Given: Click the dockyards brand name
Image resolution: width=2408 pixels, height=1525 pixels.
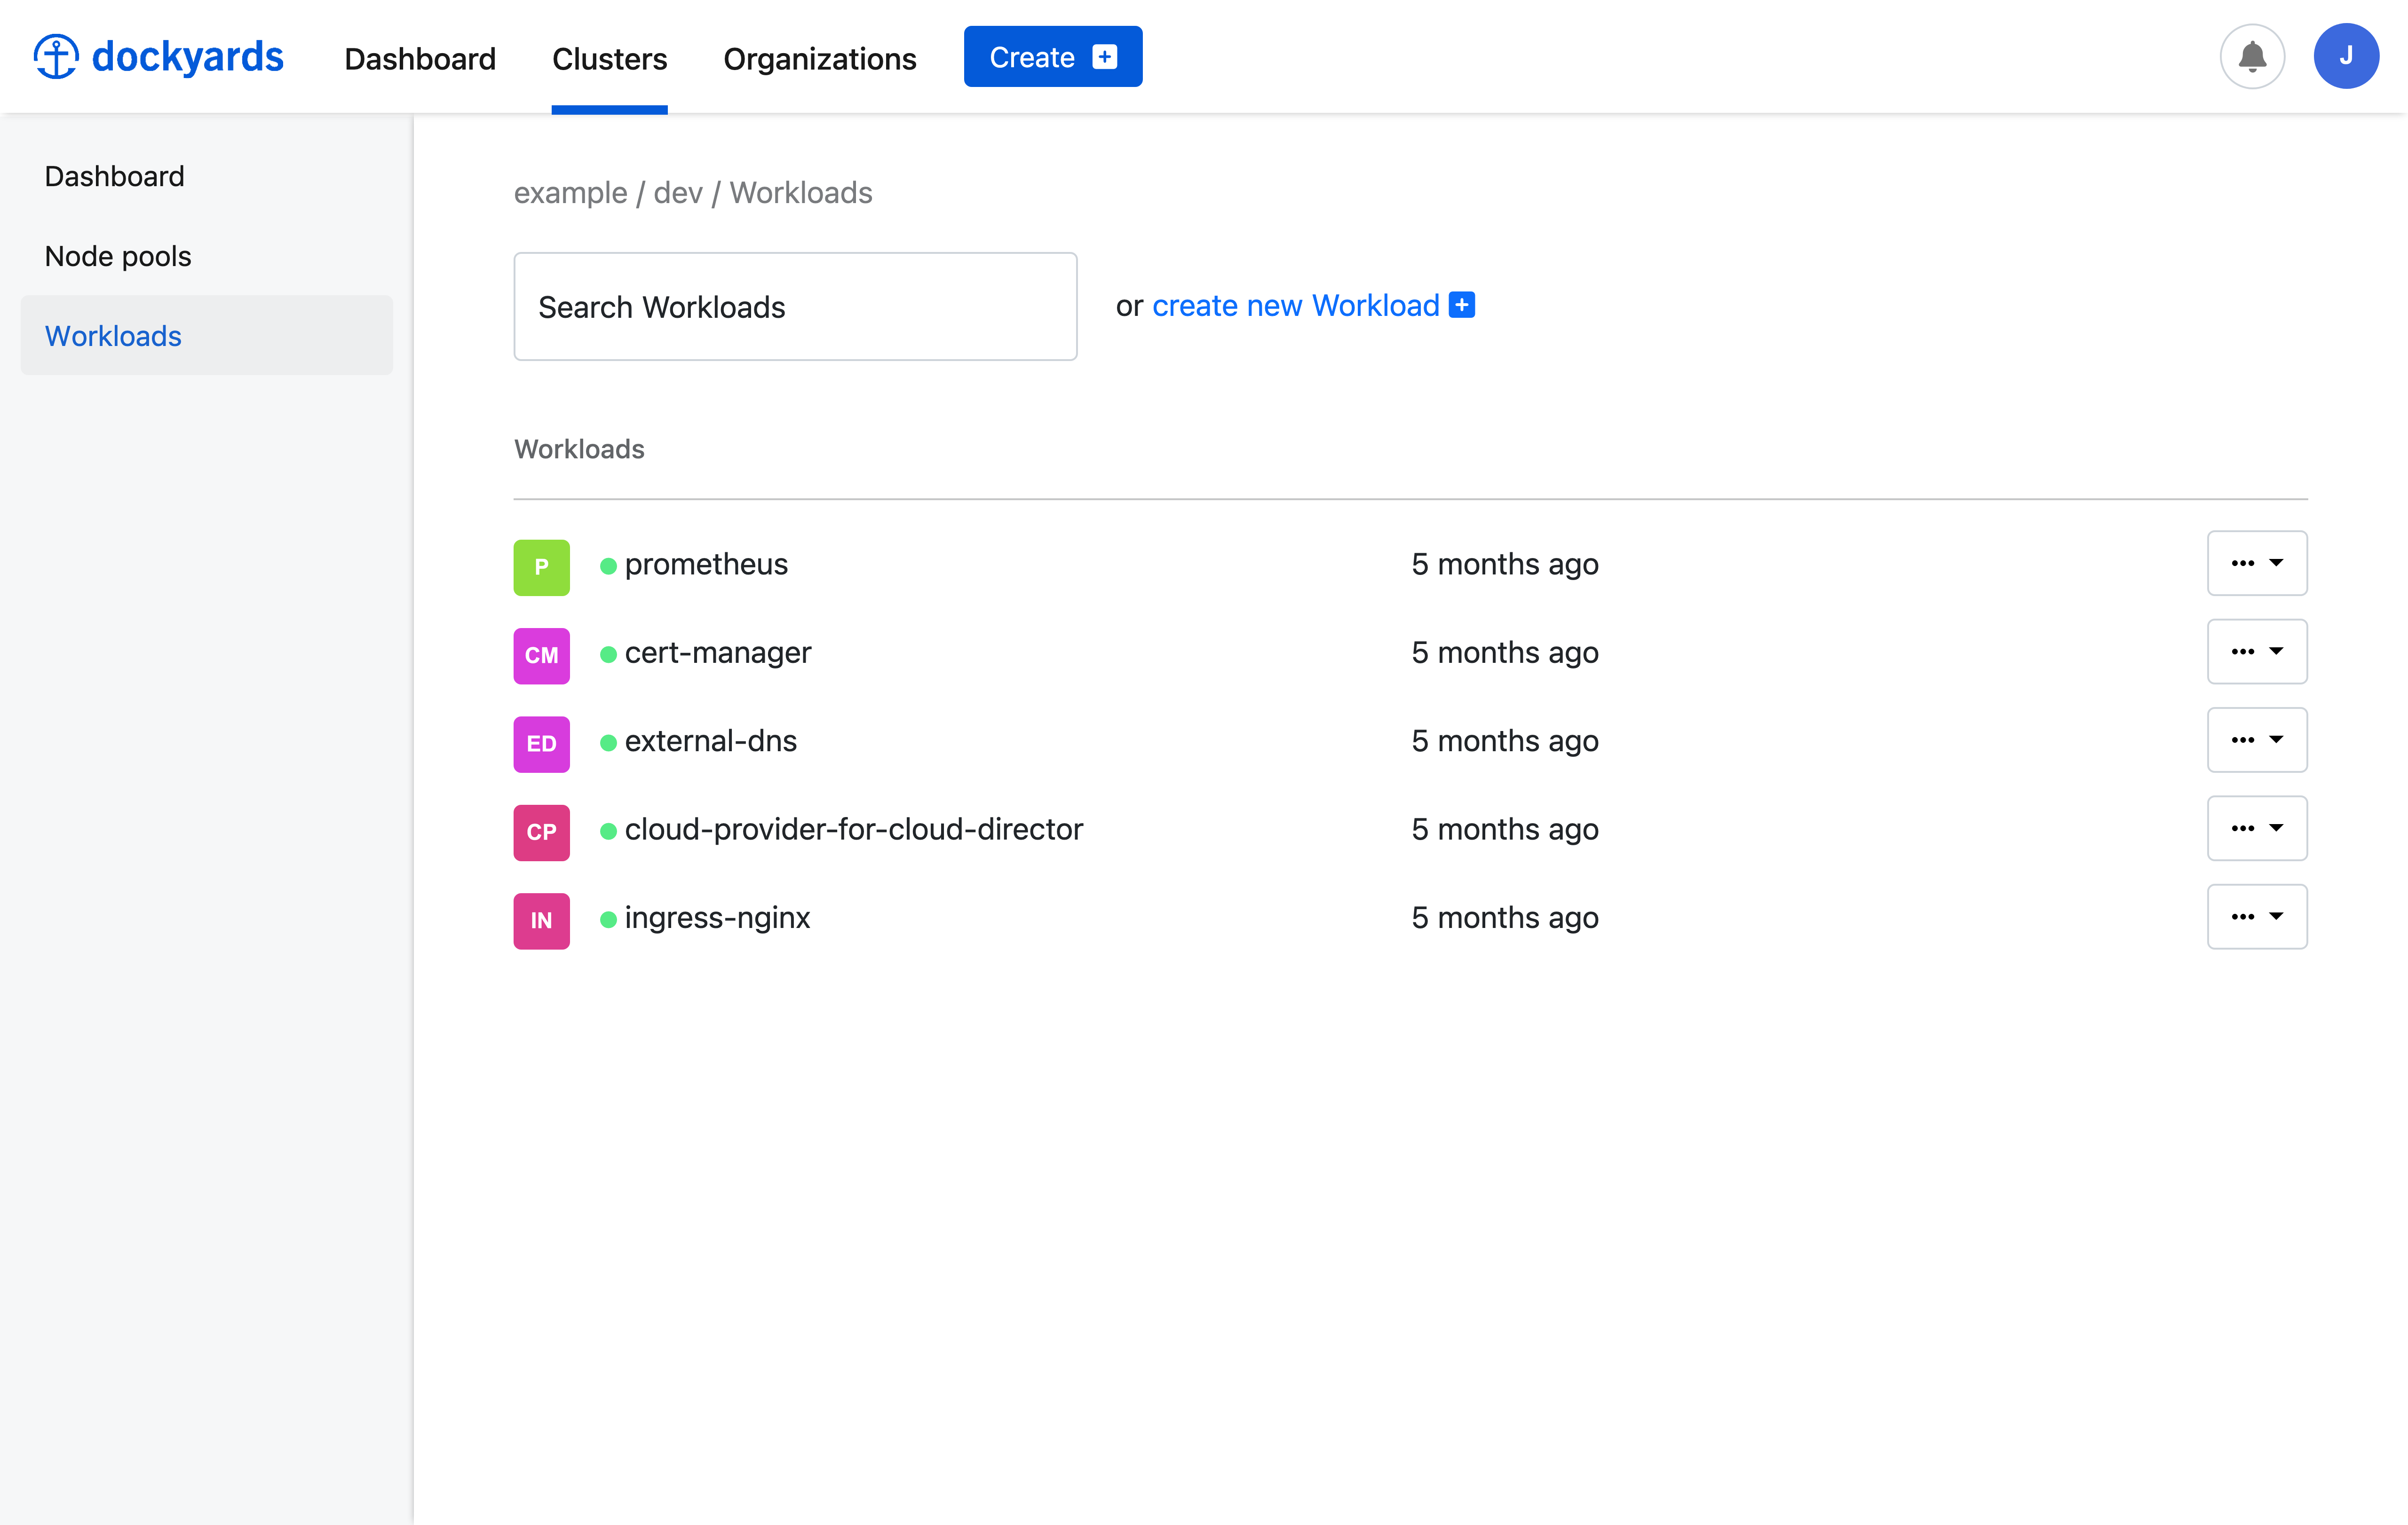Looking at the screenshot, I should click(188, 57).
